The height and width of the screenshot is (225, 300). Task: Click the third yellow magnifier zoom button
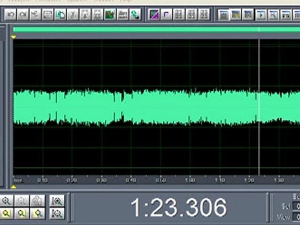[x=37, y=213]
